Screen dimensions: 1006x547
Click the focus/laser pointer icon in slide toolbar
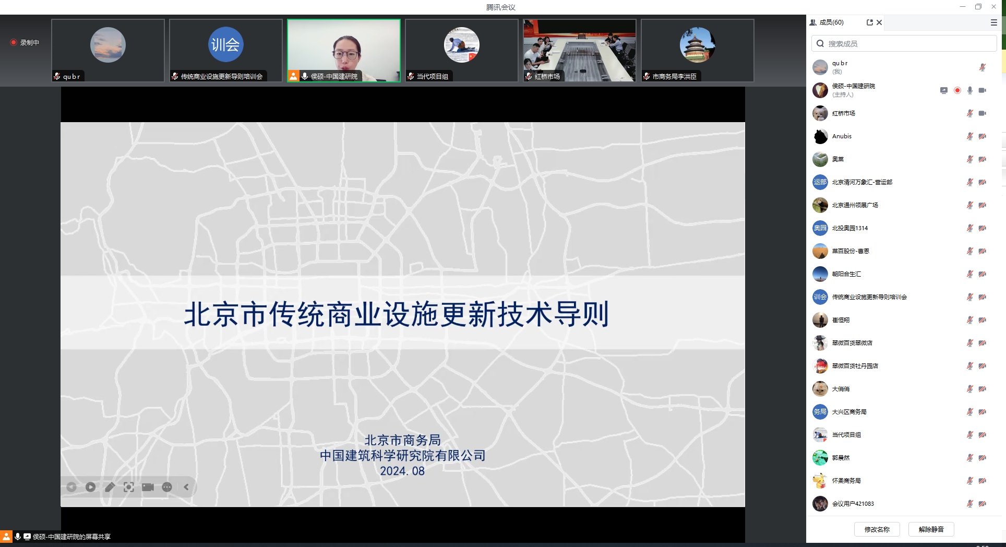[x=129, y=487]
